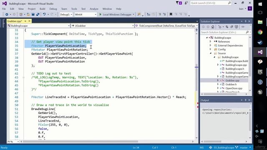Screen dimensions: 267x150
Task: Open the vertical Toolbox side tab
Action: 3,23
